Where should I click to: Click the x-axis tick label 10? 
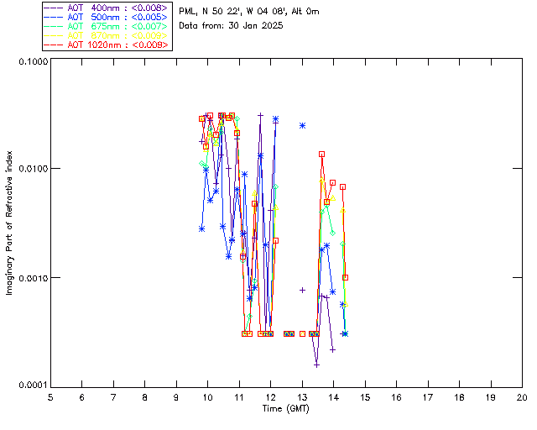coord(207,397)
